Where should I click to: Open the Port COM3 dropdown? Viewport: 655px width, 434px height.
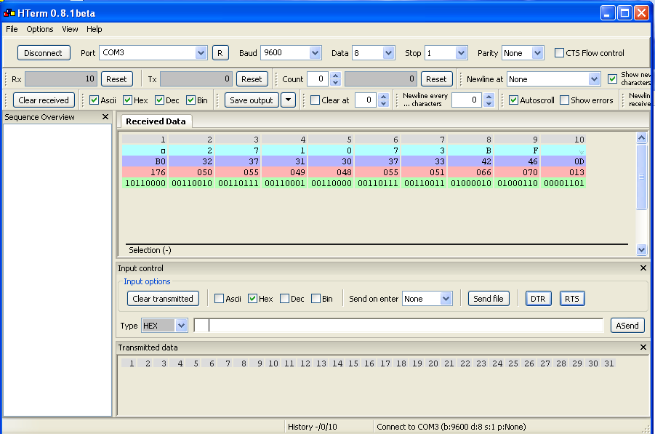coord(201,53)
